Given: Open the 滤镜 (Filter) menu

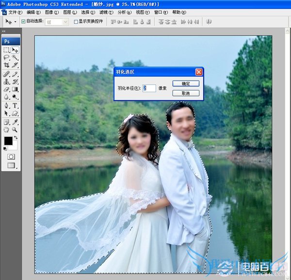Looking at the screenshot, I should click(103, 12).
